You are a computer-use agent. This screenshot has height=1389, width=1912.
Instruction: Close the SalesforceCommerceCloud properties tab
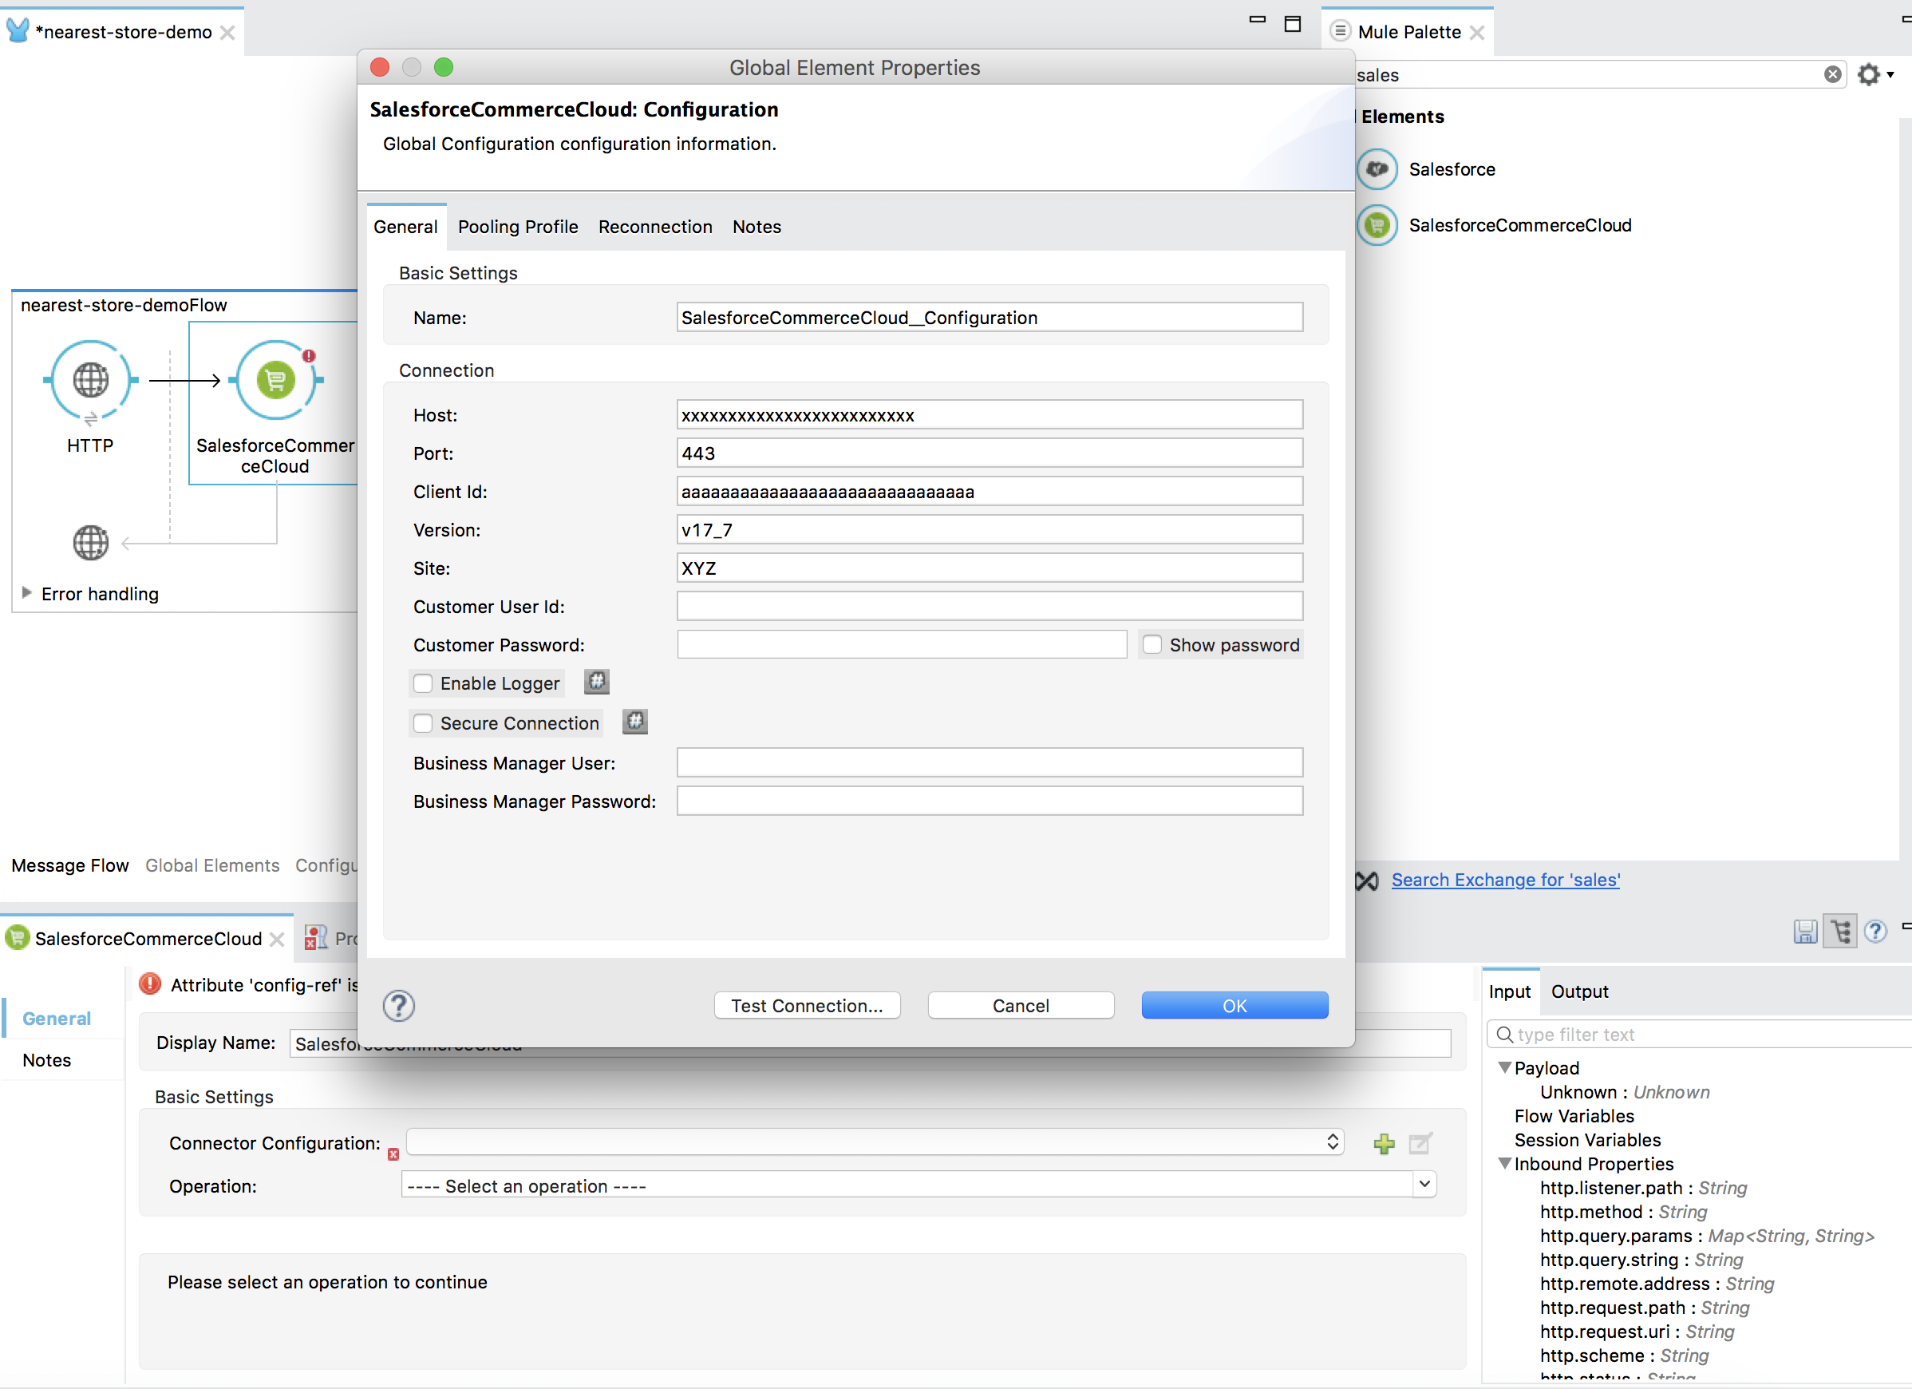point(277,939)
